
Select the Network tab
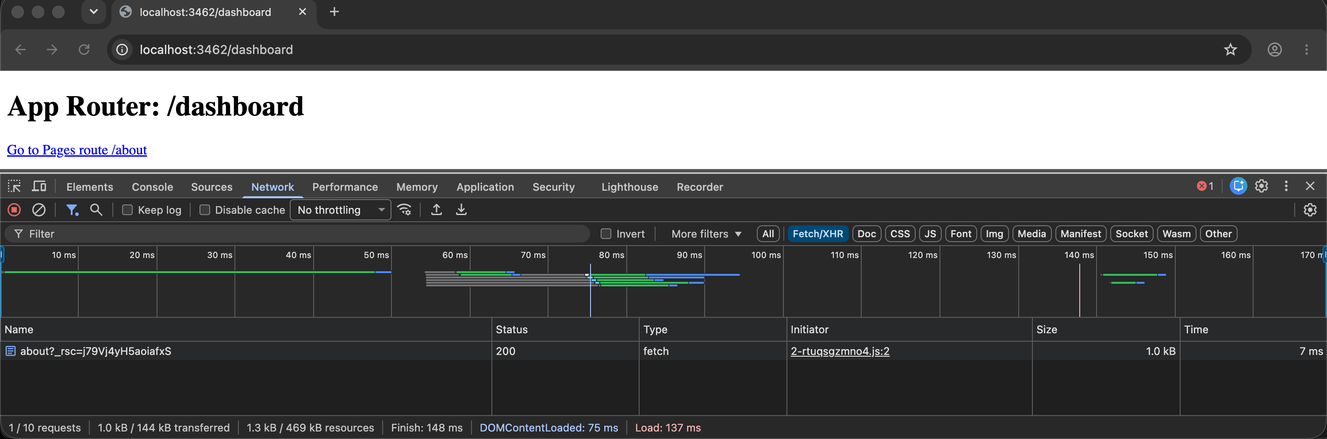[x=272, y=186]
